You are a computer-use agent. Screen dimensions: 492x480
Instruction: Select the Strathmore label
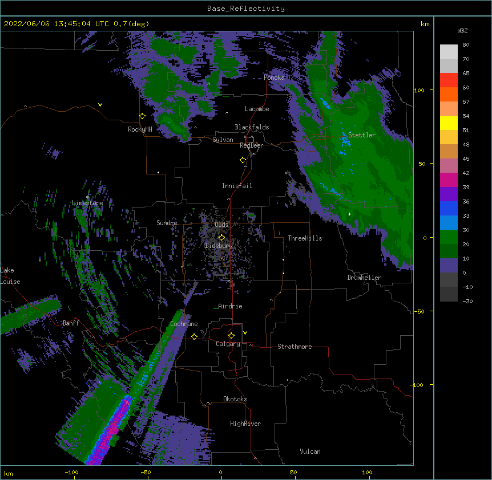click(x=295, y=347)
